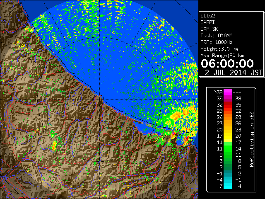Click the yellow 17 dBZ legend color
265x199 pixels.
228,136
